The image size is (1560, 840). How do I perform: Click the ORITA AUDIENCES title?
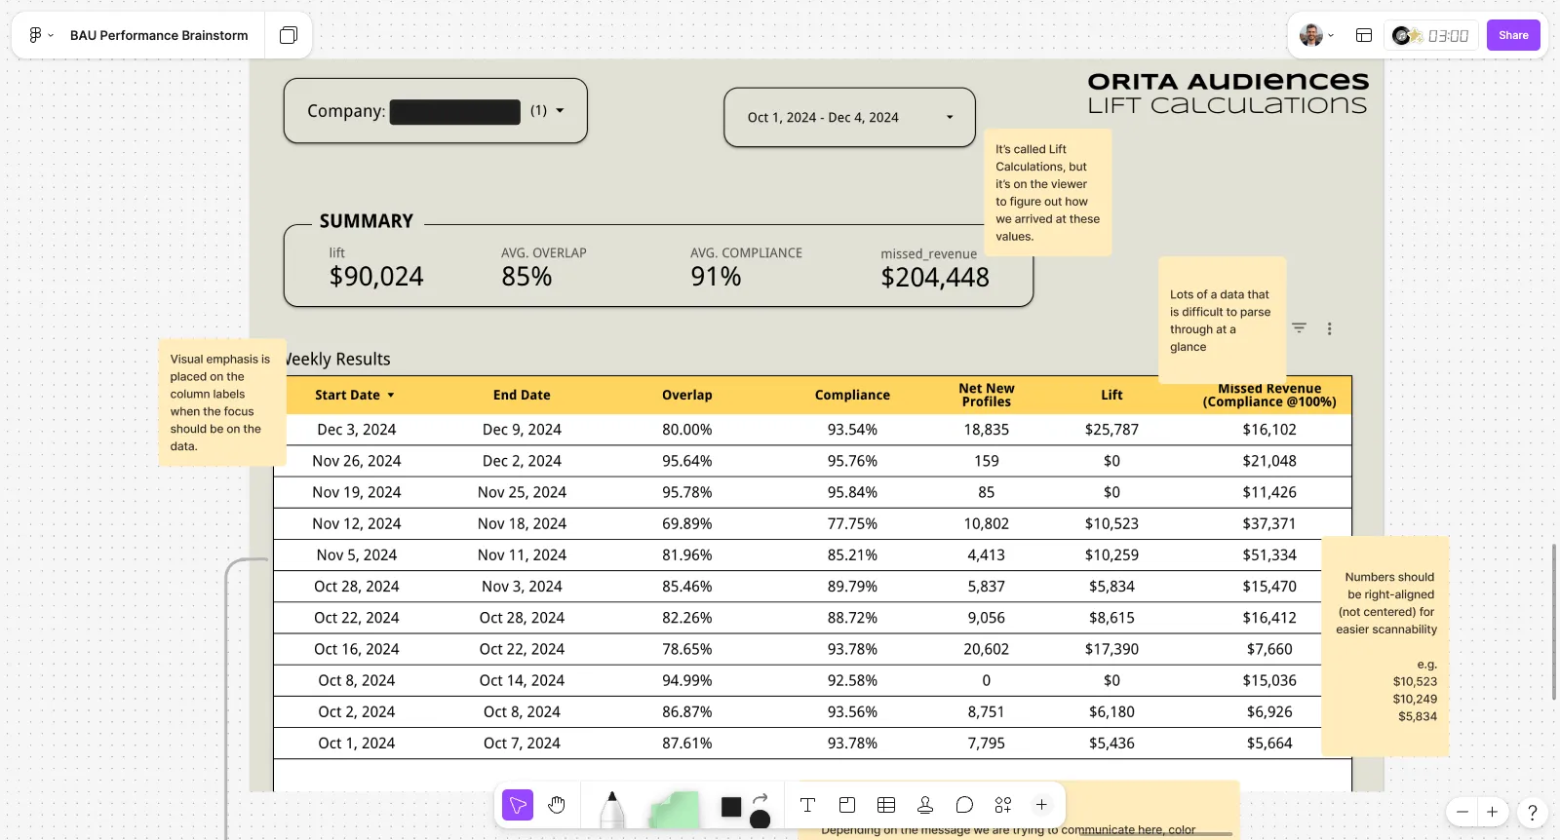(1228, 81)
